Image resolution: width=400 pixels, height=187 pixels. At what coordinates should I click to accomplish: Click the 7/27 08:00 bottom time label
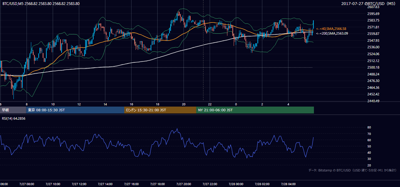point(26,184)
